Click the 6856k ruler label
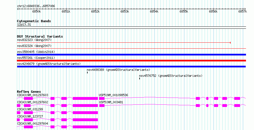This screenshot has width=254, height=130. coord(213,11)
